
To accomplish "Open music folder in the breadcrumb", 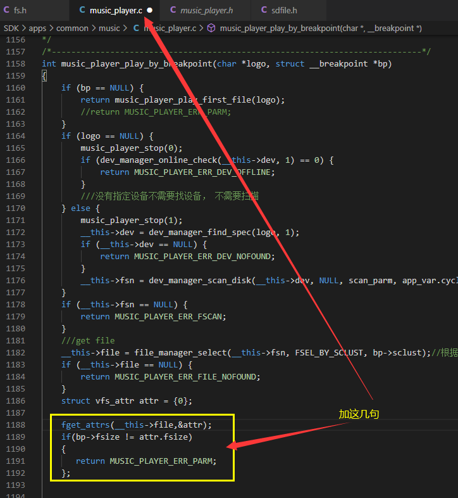I will coord(109,29).
